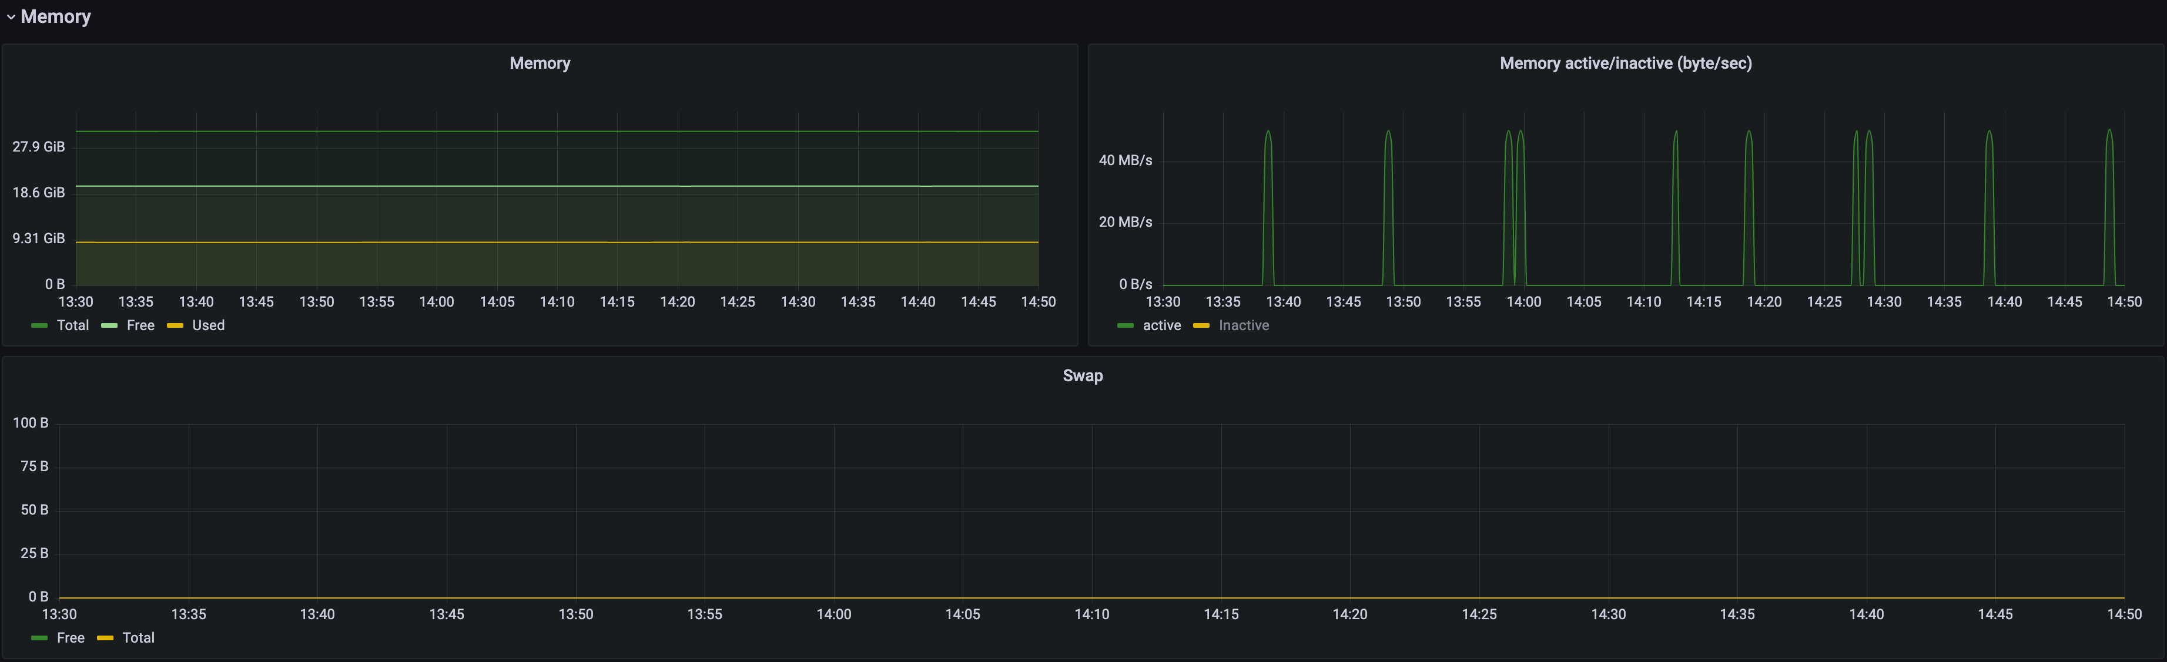Image resolution: width=2167 pixels, height=662 pixels.
Task: Open the Memory panel title menu
Action: (540, 63)
